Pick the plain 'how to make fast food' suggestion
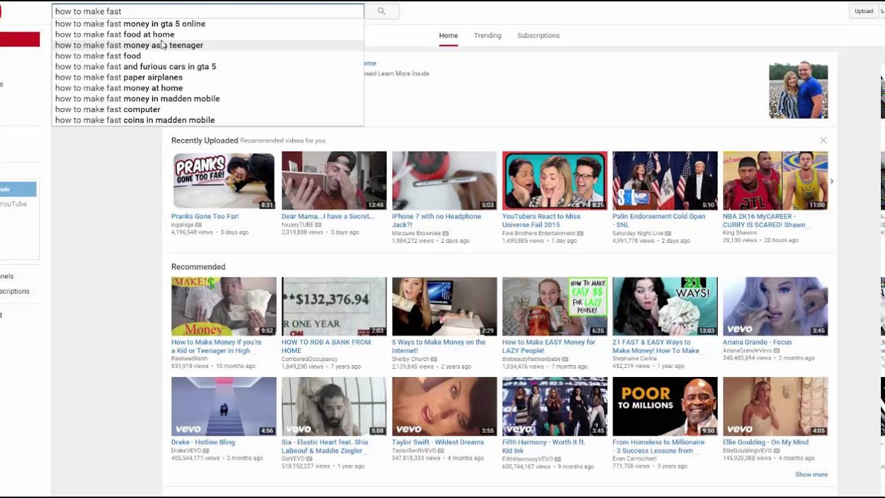 (x=207, y=56)
